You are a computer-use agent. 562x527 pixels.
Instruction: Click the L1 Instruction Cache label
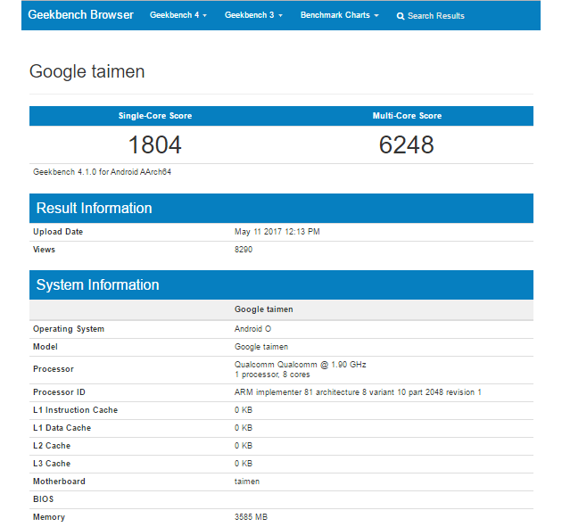tap(75, 410)
